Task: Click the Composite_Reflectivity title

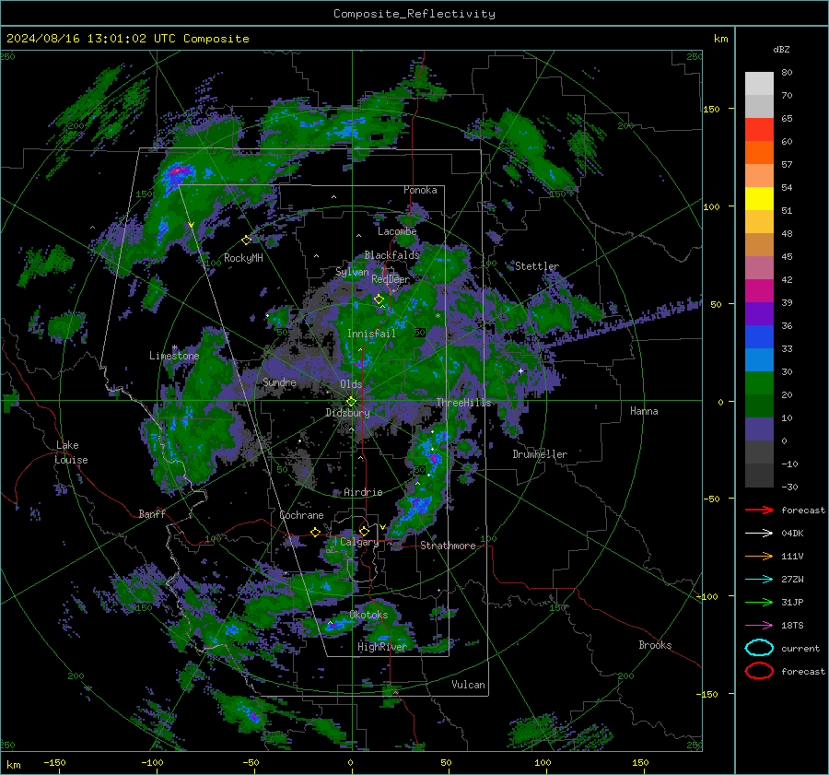Action: [414, 14]
